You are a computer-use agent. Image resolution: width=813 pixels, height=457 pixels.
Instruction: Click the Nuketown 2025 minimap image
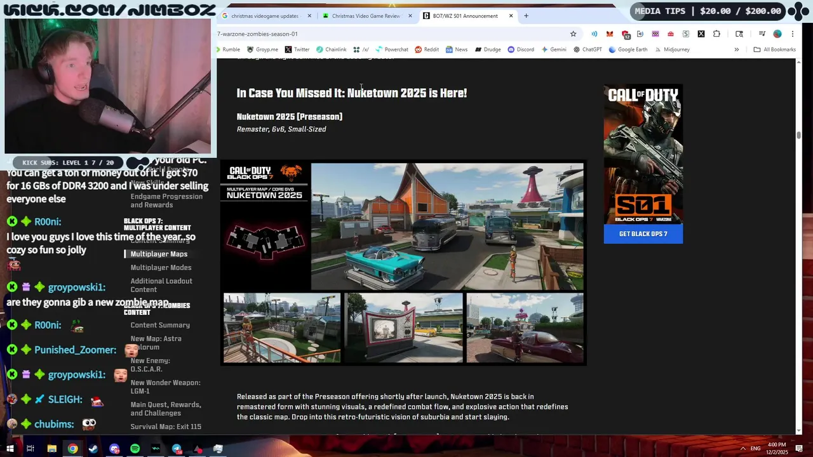(265, 241)
